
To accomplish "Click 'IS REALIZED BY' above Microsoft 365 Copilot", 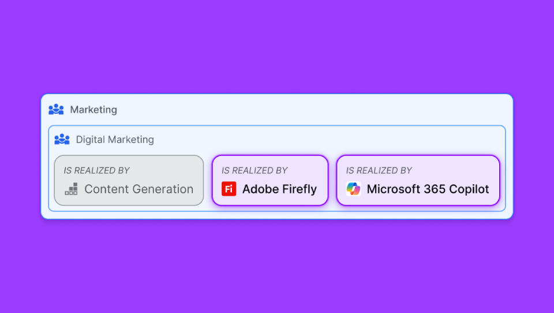I will [379, 170].
